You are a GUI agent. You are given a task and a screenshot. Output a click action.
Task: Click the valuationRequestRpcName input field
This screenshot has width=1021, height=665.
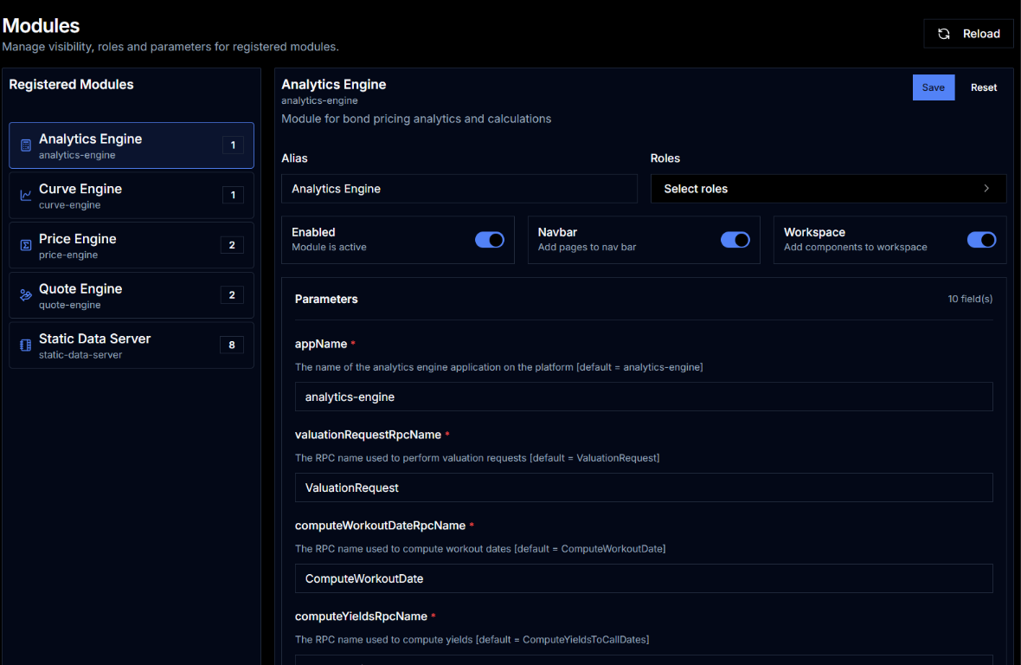click(x=644, y=487)
